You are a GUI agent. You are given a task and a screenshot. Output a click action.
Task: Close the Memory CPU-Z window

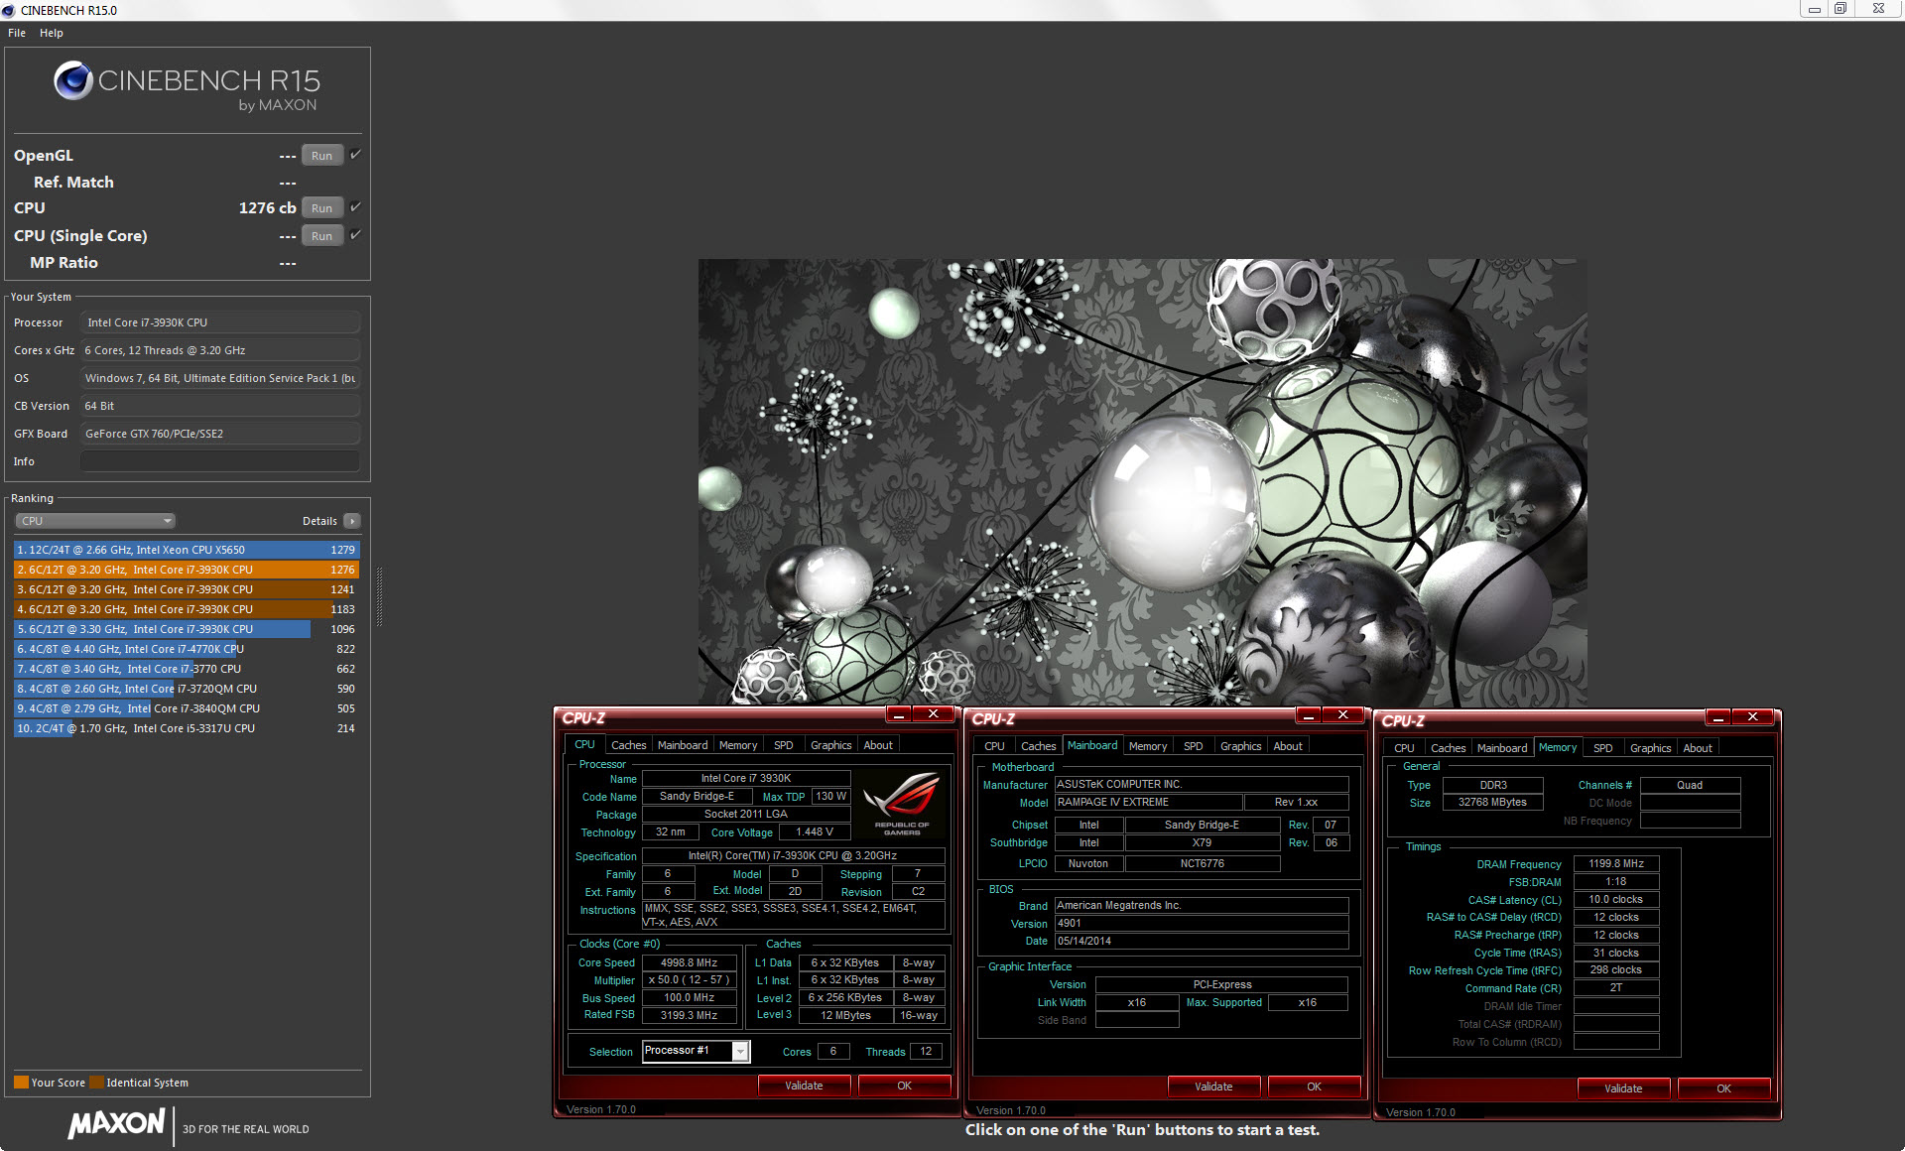click(x=1753, y=718)
